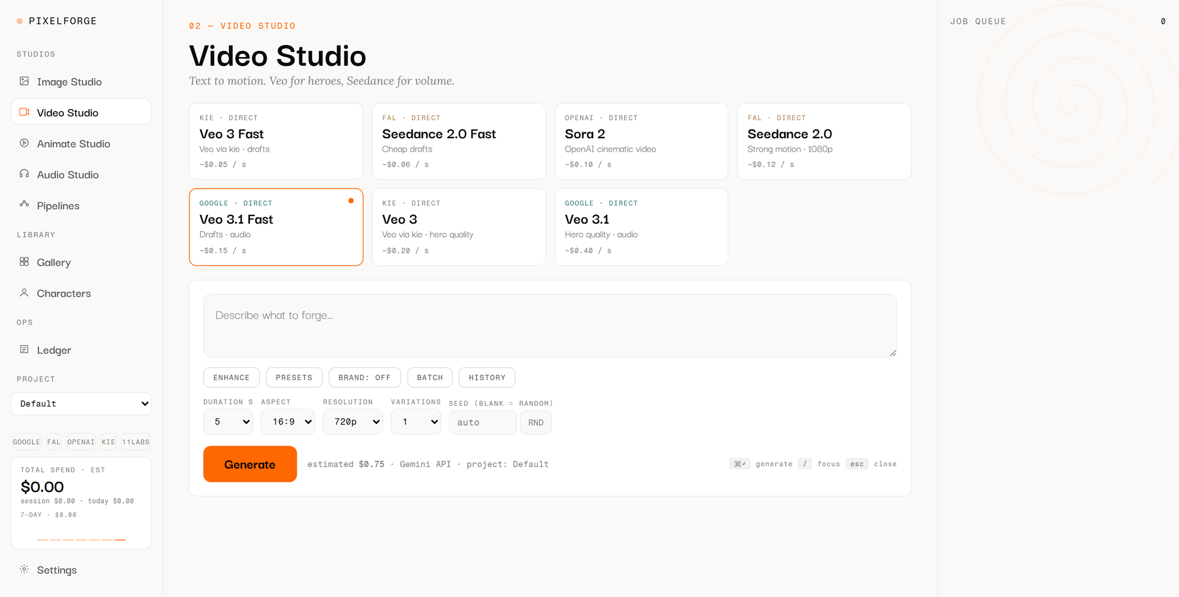Pick the Veo 3 hero quality card

point(459,227)
